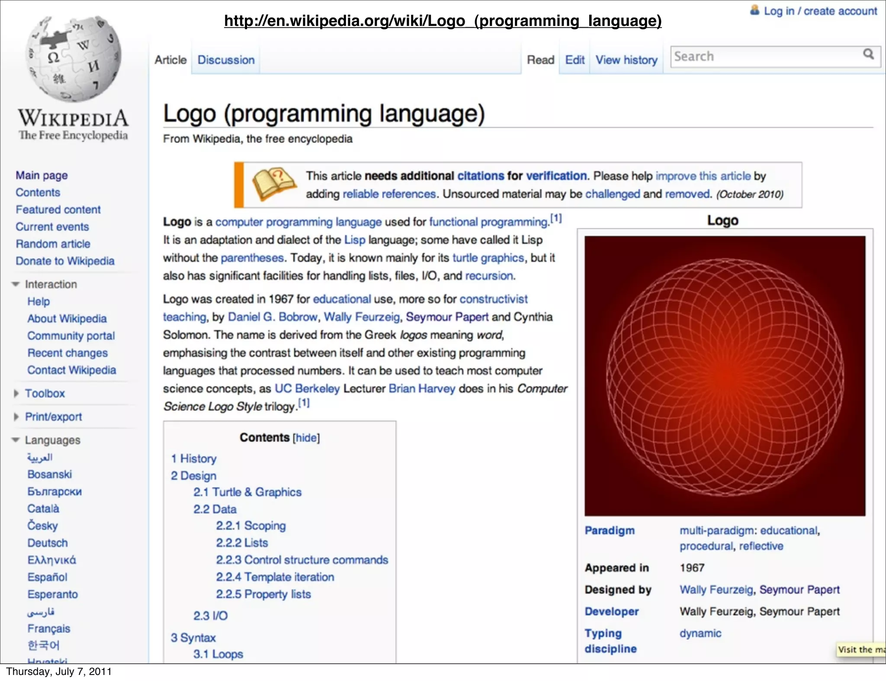Switch to Esperanto language version
This screenshot has width=886, height=681.
tap(53, 595)
